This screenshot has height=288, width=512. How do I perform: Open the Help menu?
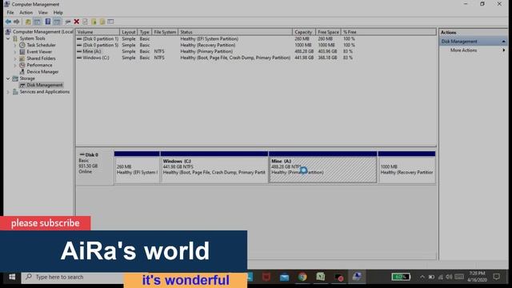[58, 13]
